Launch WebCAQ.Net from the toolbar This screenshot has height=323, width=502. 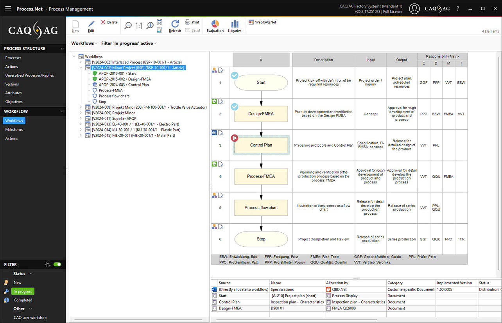coord(262,22)
